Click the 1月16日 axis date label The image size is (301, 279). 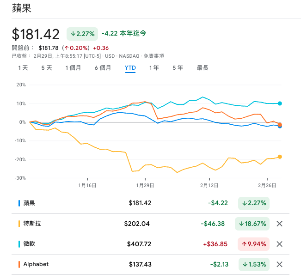[87, 185]
